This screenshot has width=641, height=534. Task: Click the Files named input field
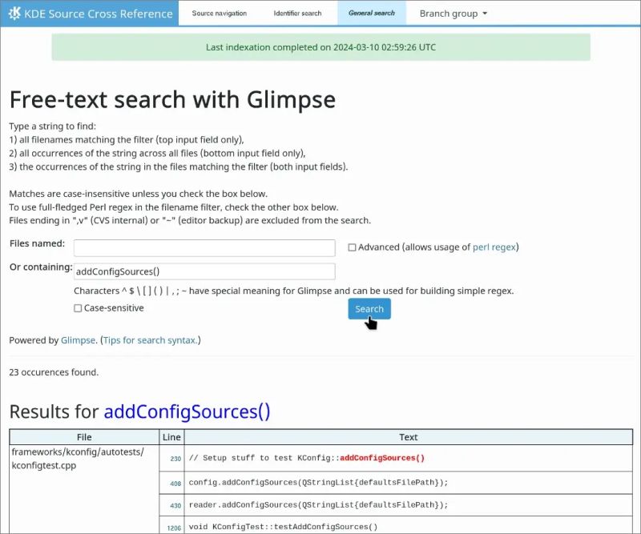204,248
